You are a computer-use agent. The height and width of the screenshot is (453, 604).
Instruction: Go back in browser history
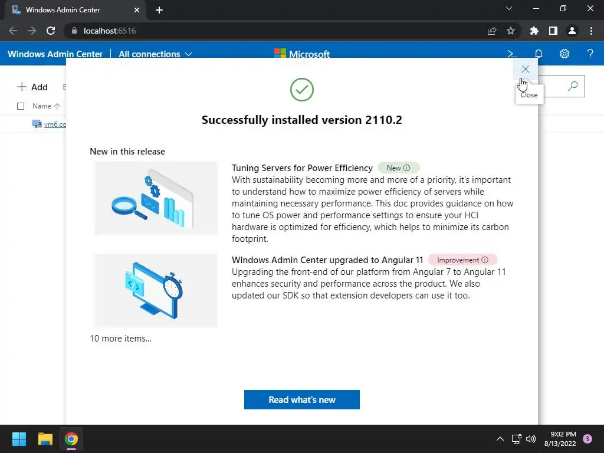pyautogui.click(x=13, y=31)
